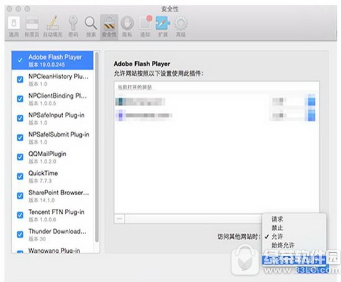Select the QuickTime row

pos(53,177)
